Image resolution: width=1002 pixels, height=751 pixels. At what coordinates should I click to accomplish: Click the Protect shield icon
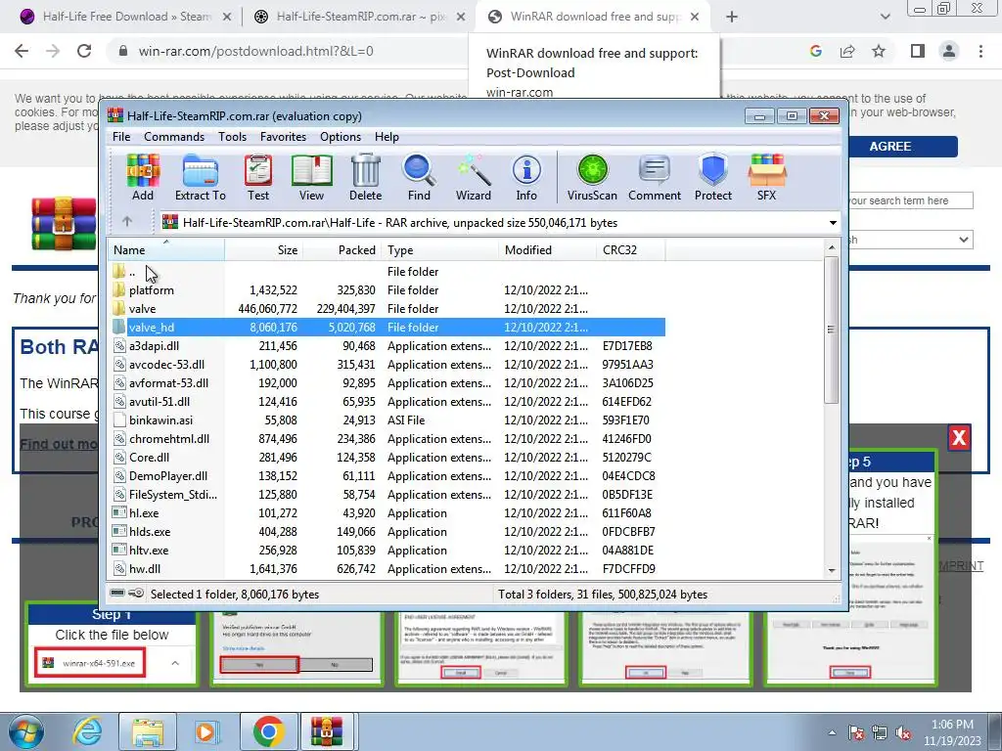[x=713, y=178]
